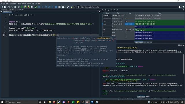This screenshot has height=104, width=185.
Task: Open Preferences with the wrench icon
Action: pyautogui.click(x=68, y=7)
